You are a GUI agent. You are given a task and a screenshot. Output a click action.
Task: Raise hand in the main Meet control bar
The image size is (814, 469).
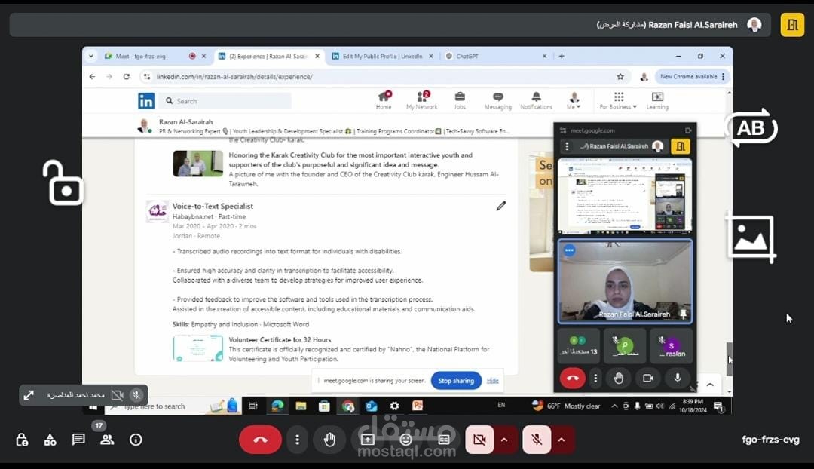[x=329, y=440]
